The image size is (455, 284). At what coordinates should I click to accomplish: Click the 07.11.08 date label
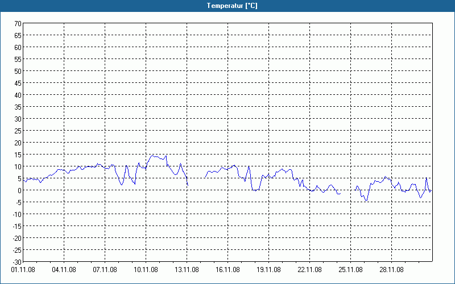pos(105,269)
